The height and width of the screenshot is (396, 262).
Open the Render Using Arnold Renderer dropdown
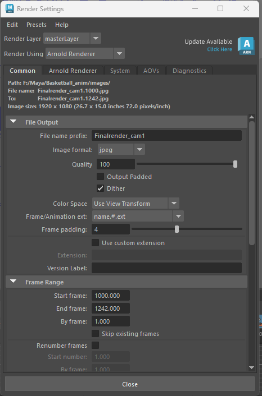85,53
